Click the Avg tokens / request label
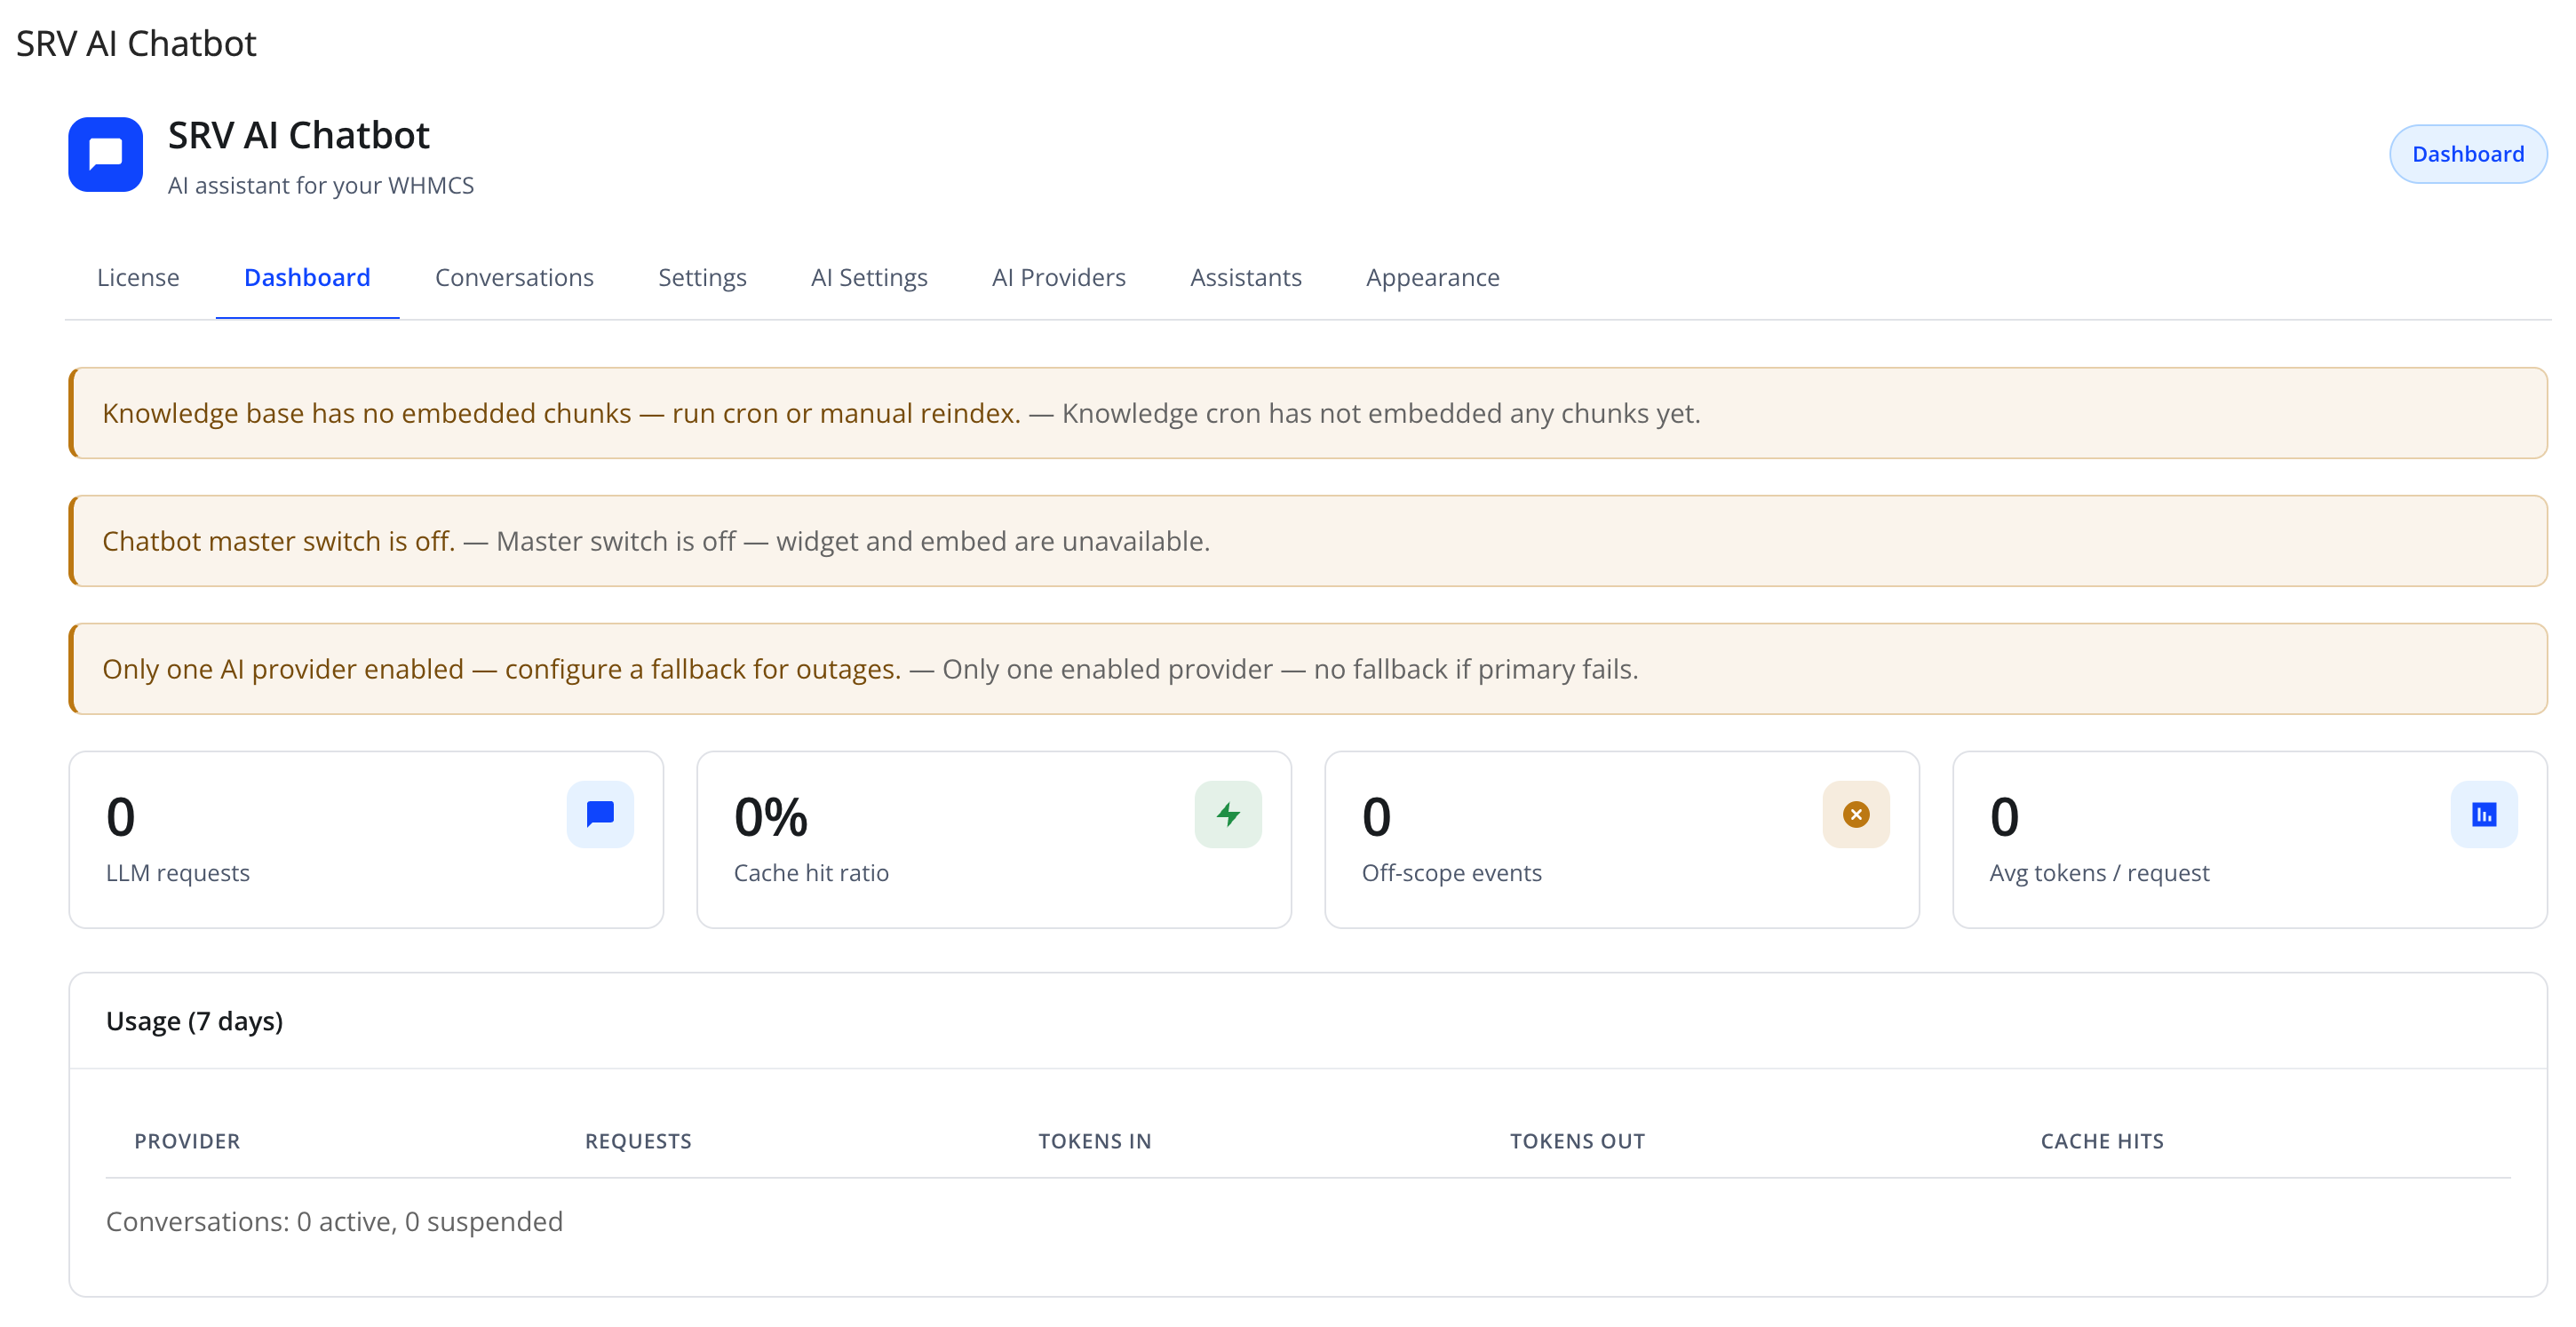The height and width of the screenshot is (1327, 2576). pyautogui.click(x=2099, y=873)
